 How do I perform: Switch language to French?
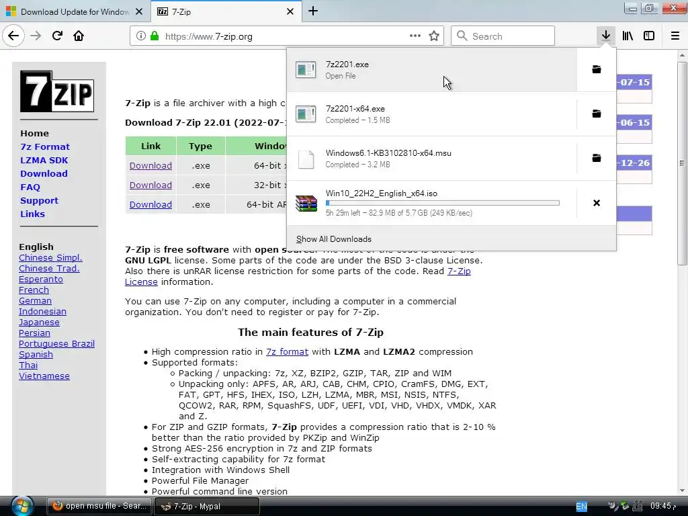pyautogui.click(x=34, y=290)
